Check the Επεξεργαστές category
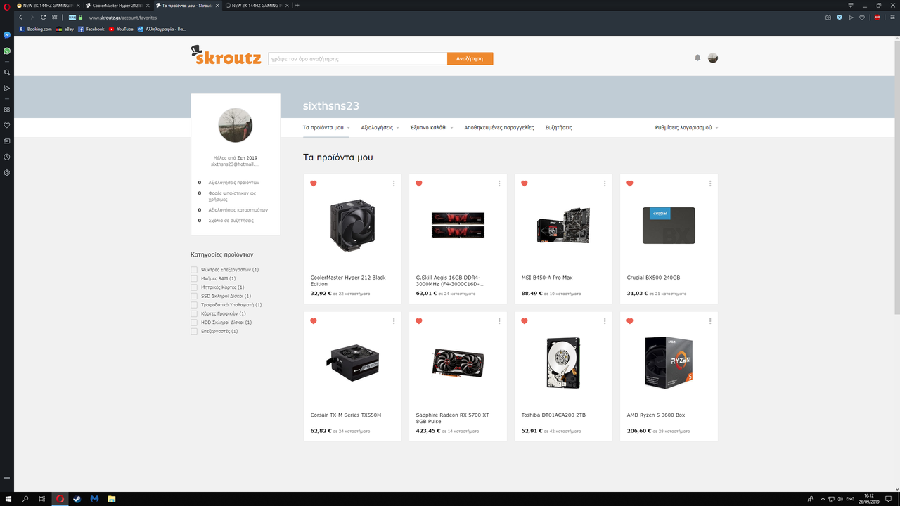This screenshot has width=900, height=506. point(194,331)
